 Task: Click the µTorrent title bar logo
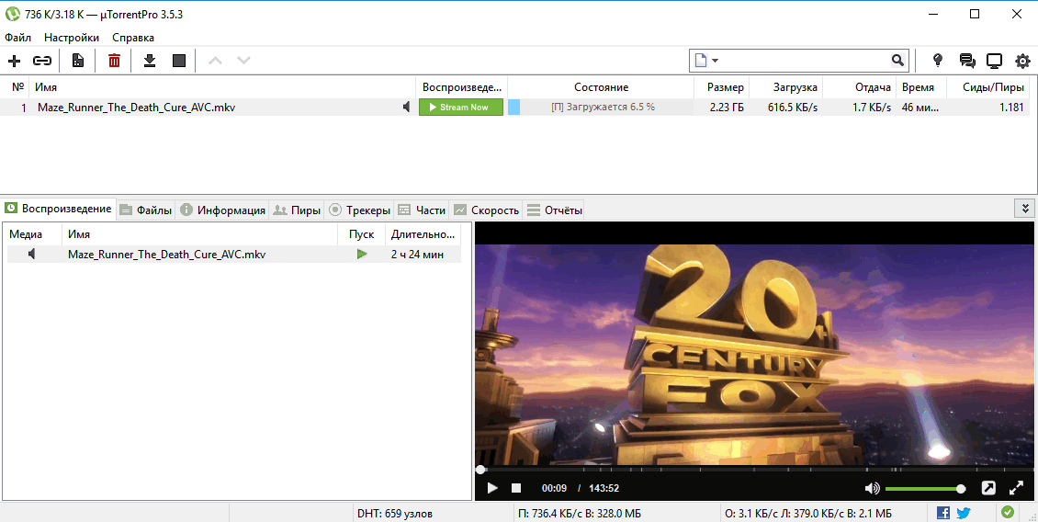click(x=12, y=14)
